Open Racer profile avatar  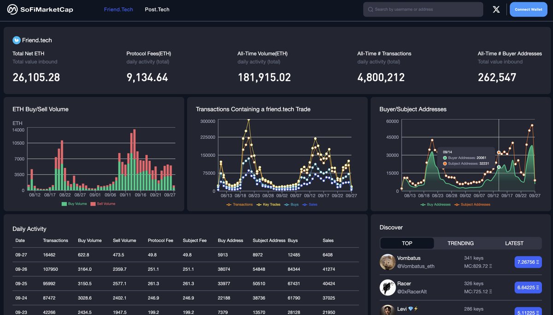(388, 287)
